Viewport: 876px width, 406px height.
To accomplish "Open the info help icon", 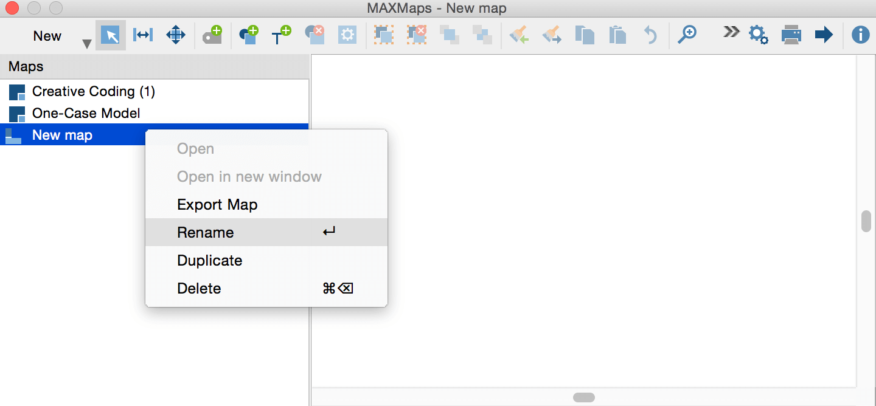I will pyautogui.click(x=860, y=35).
